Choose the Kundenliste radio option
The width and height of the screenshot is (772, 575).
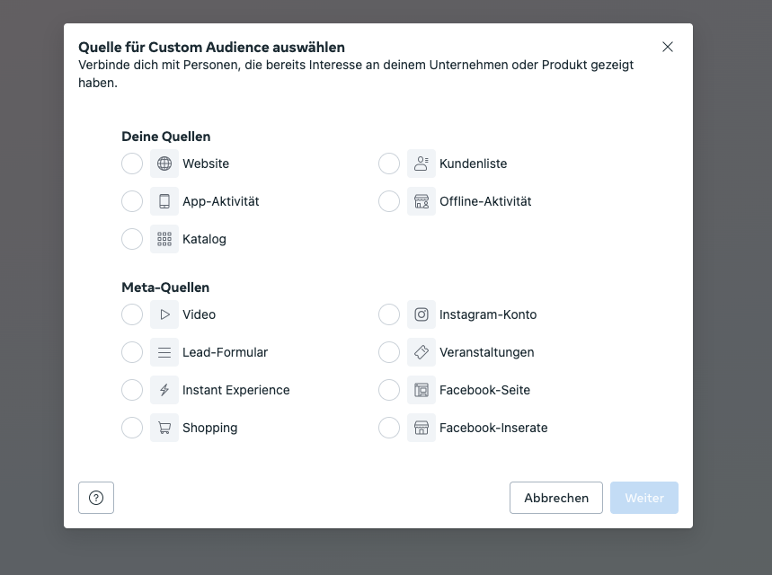(389, 164)
